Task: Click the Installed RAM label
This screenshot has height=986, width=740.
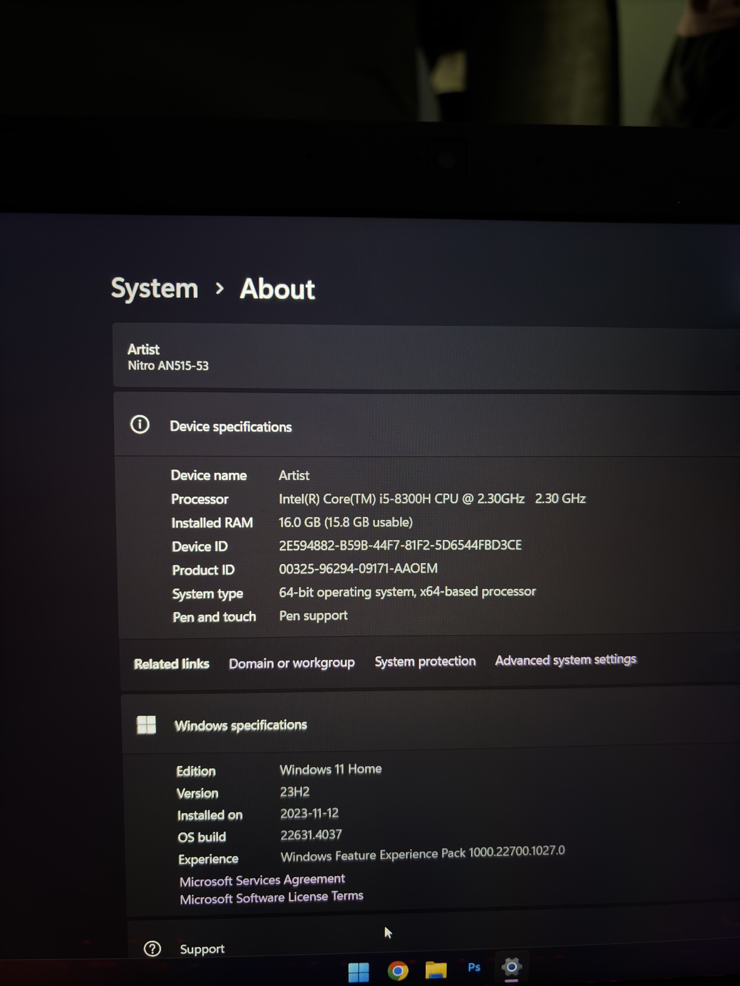Action: [x=212, y=523]
